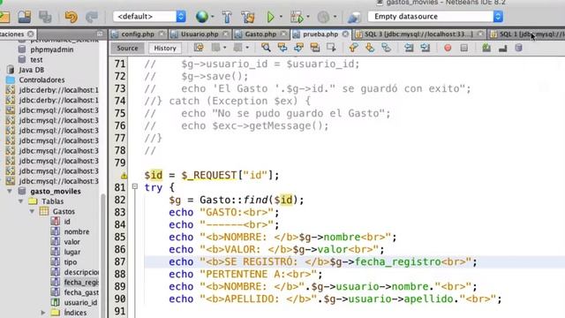Expand the Índices folder node
The image size is (565, 318).
(x=43, y=313)
